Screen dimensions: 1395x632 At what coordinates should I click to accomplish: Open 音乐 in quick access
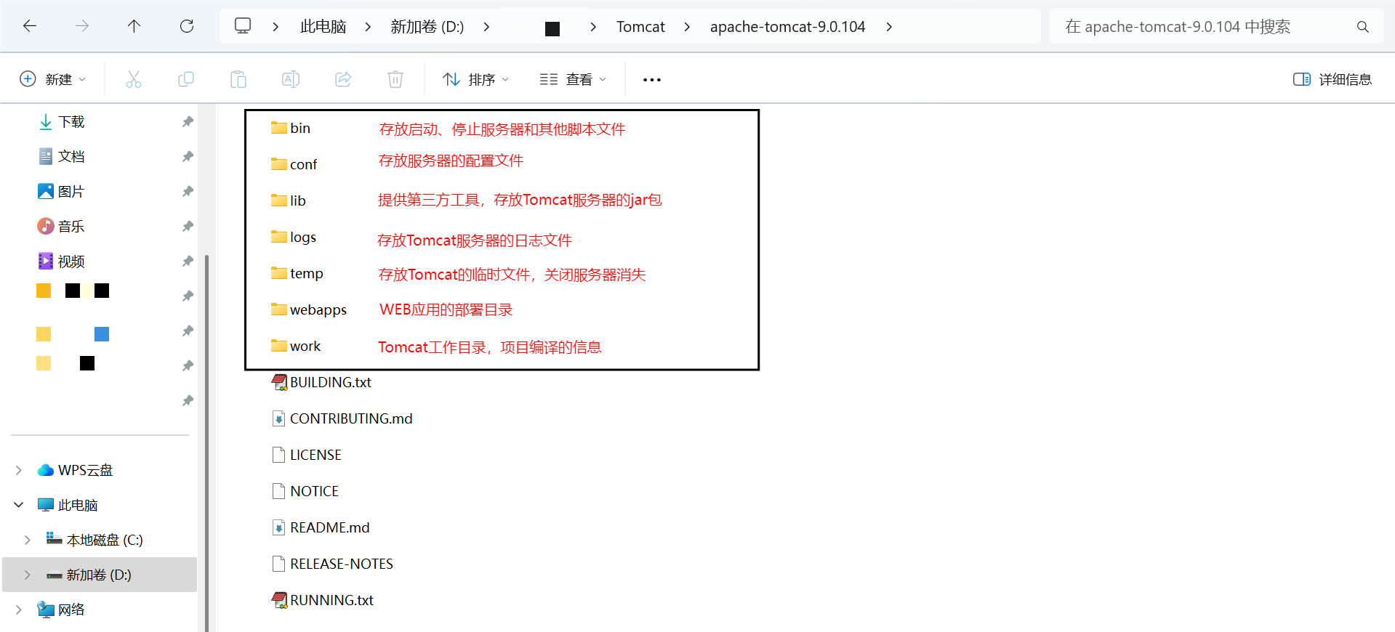tap(62, 227)
